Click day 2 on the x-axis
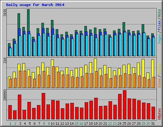 15,124
